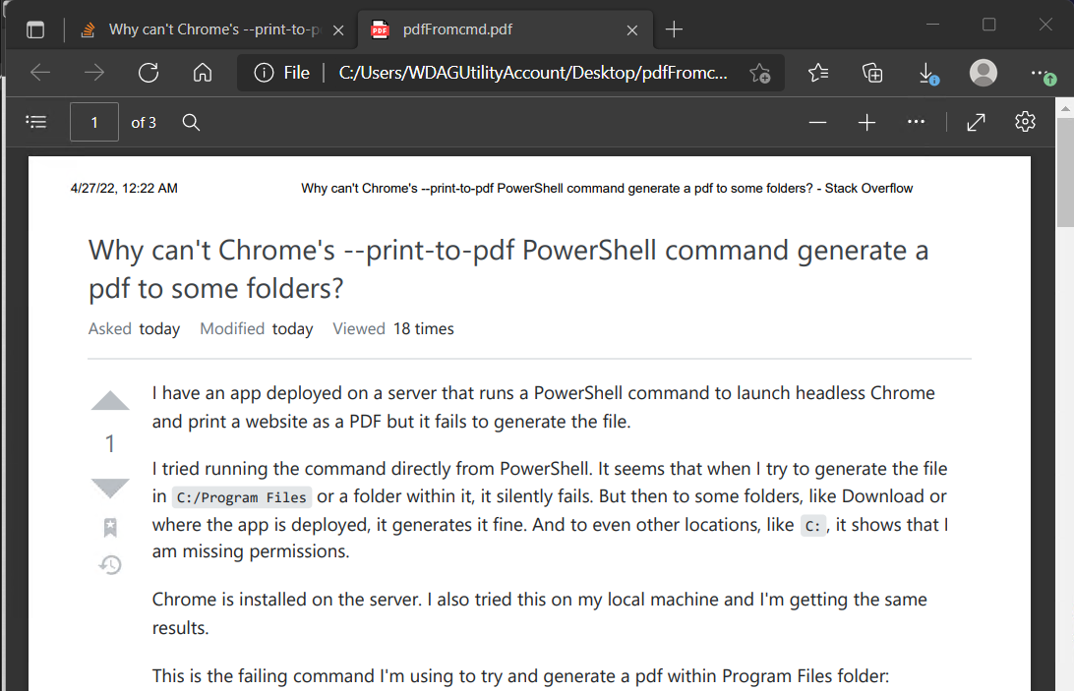Screen dimensions: 1074x691
Task: View site information for File
Action: coord(281,73)
